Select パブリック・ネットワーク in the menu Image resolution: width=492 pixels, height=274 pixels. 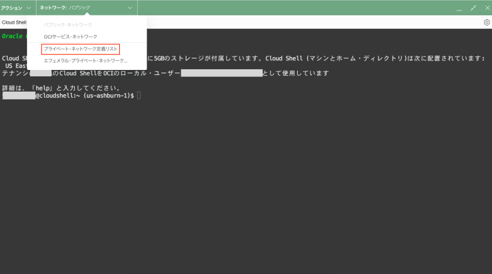coord(67,24)
